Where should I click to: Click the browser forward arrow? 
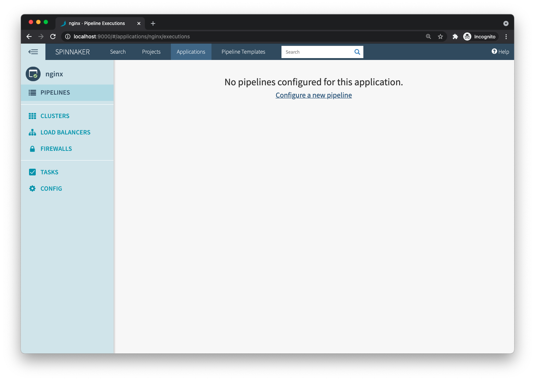(x=41, y=36)
